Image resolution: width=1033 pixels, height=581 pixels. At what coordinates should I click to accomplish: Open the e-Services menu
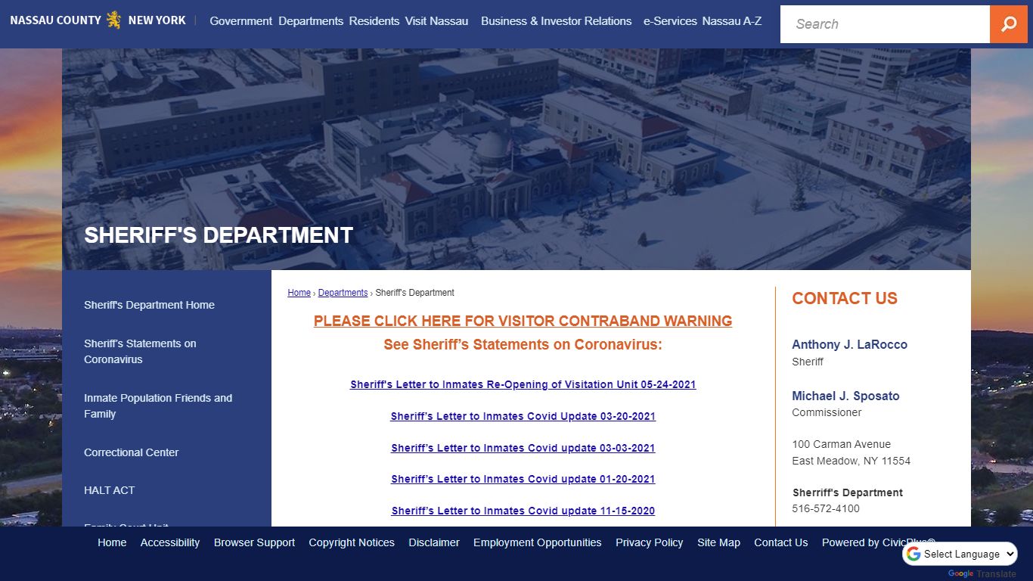coord(670,21)
